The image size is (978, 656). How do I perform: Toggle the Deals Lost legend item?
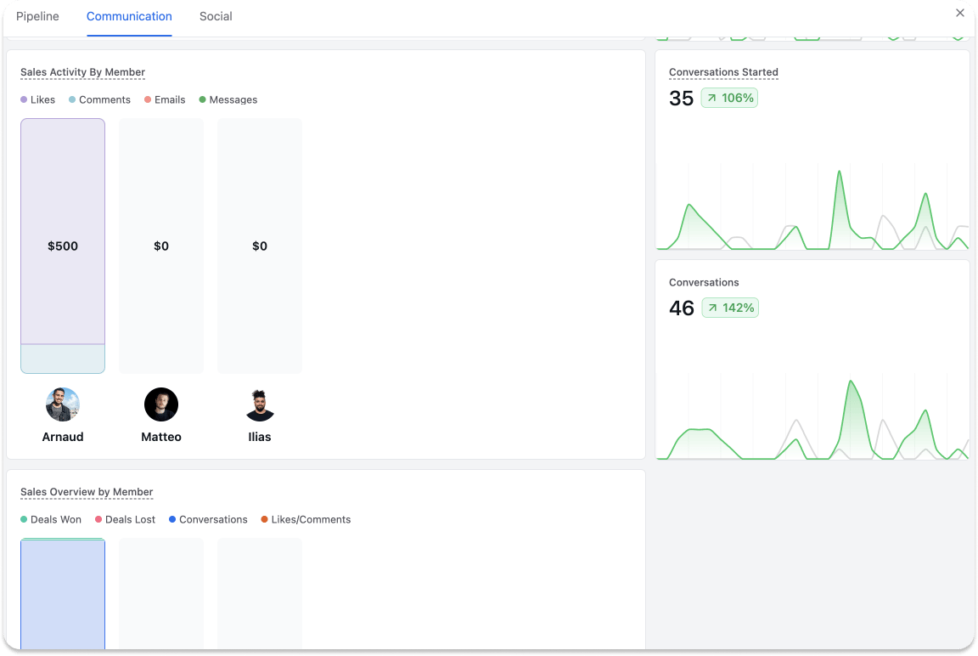pos(126,519)
